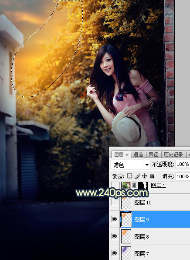
Task: Select the 图层 8 layer row
Action: tap(150, 236)
